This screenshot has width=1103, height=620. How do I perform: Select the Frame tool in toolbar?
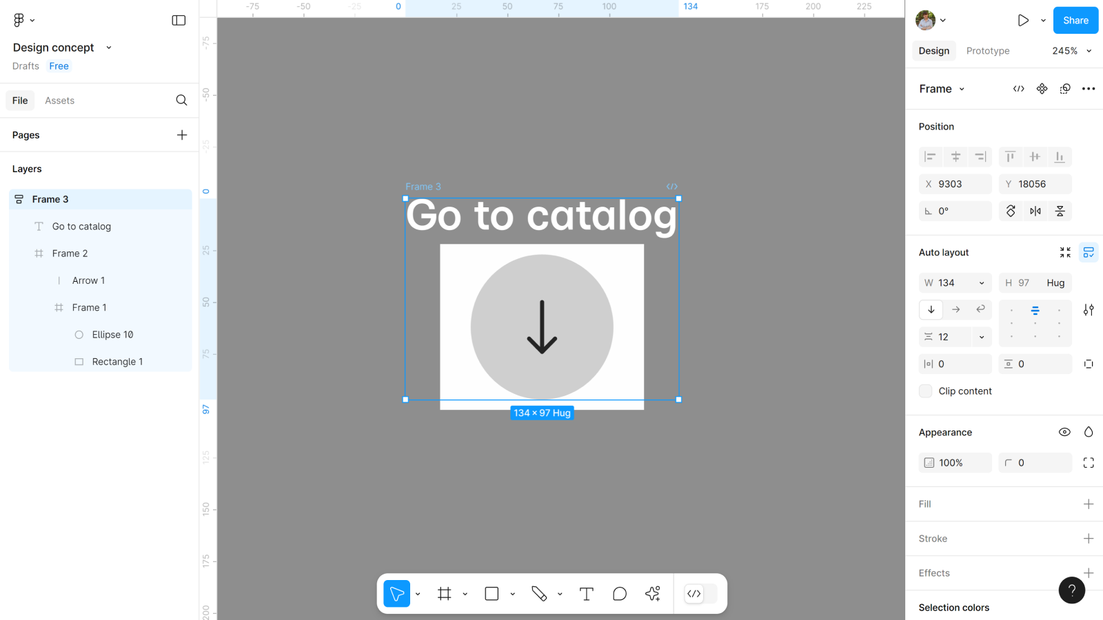point(445,594)
